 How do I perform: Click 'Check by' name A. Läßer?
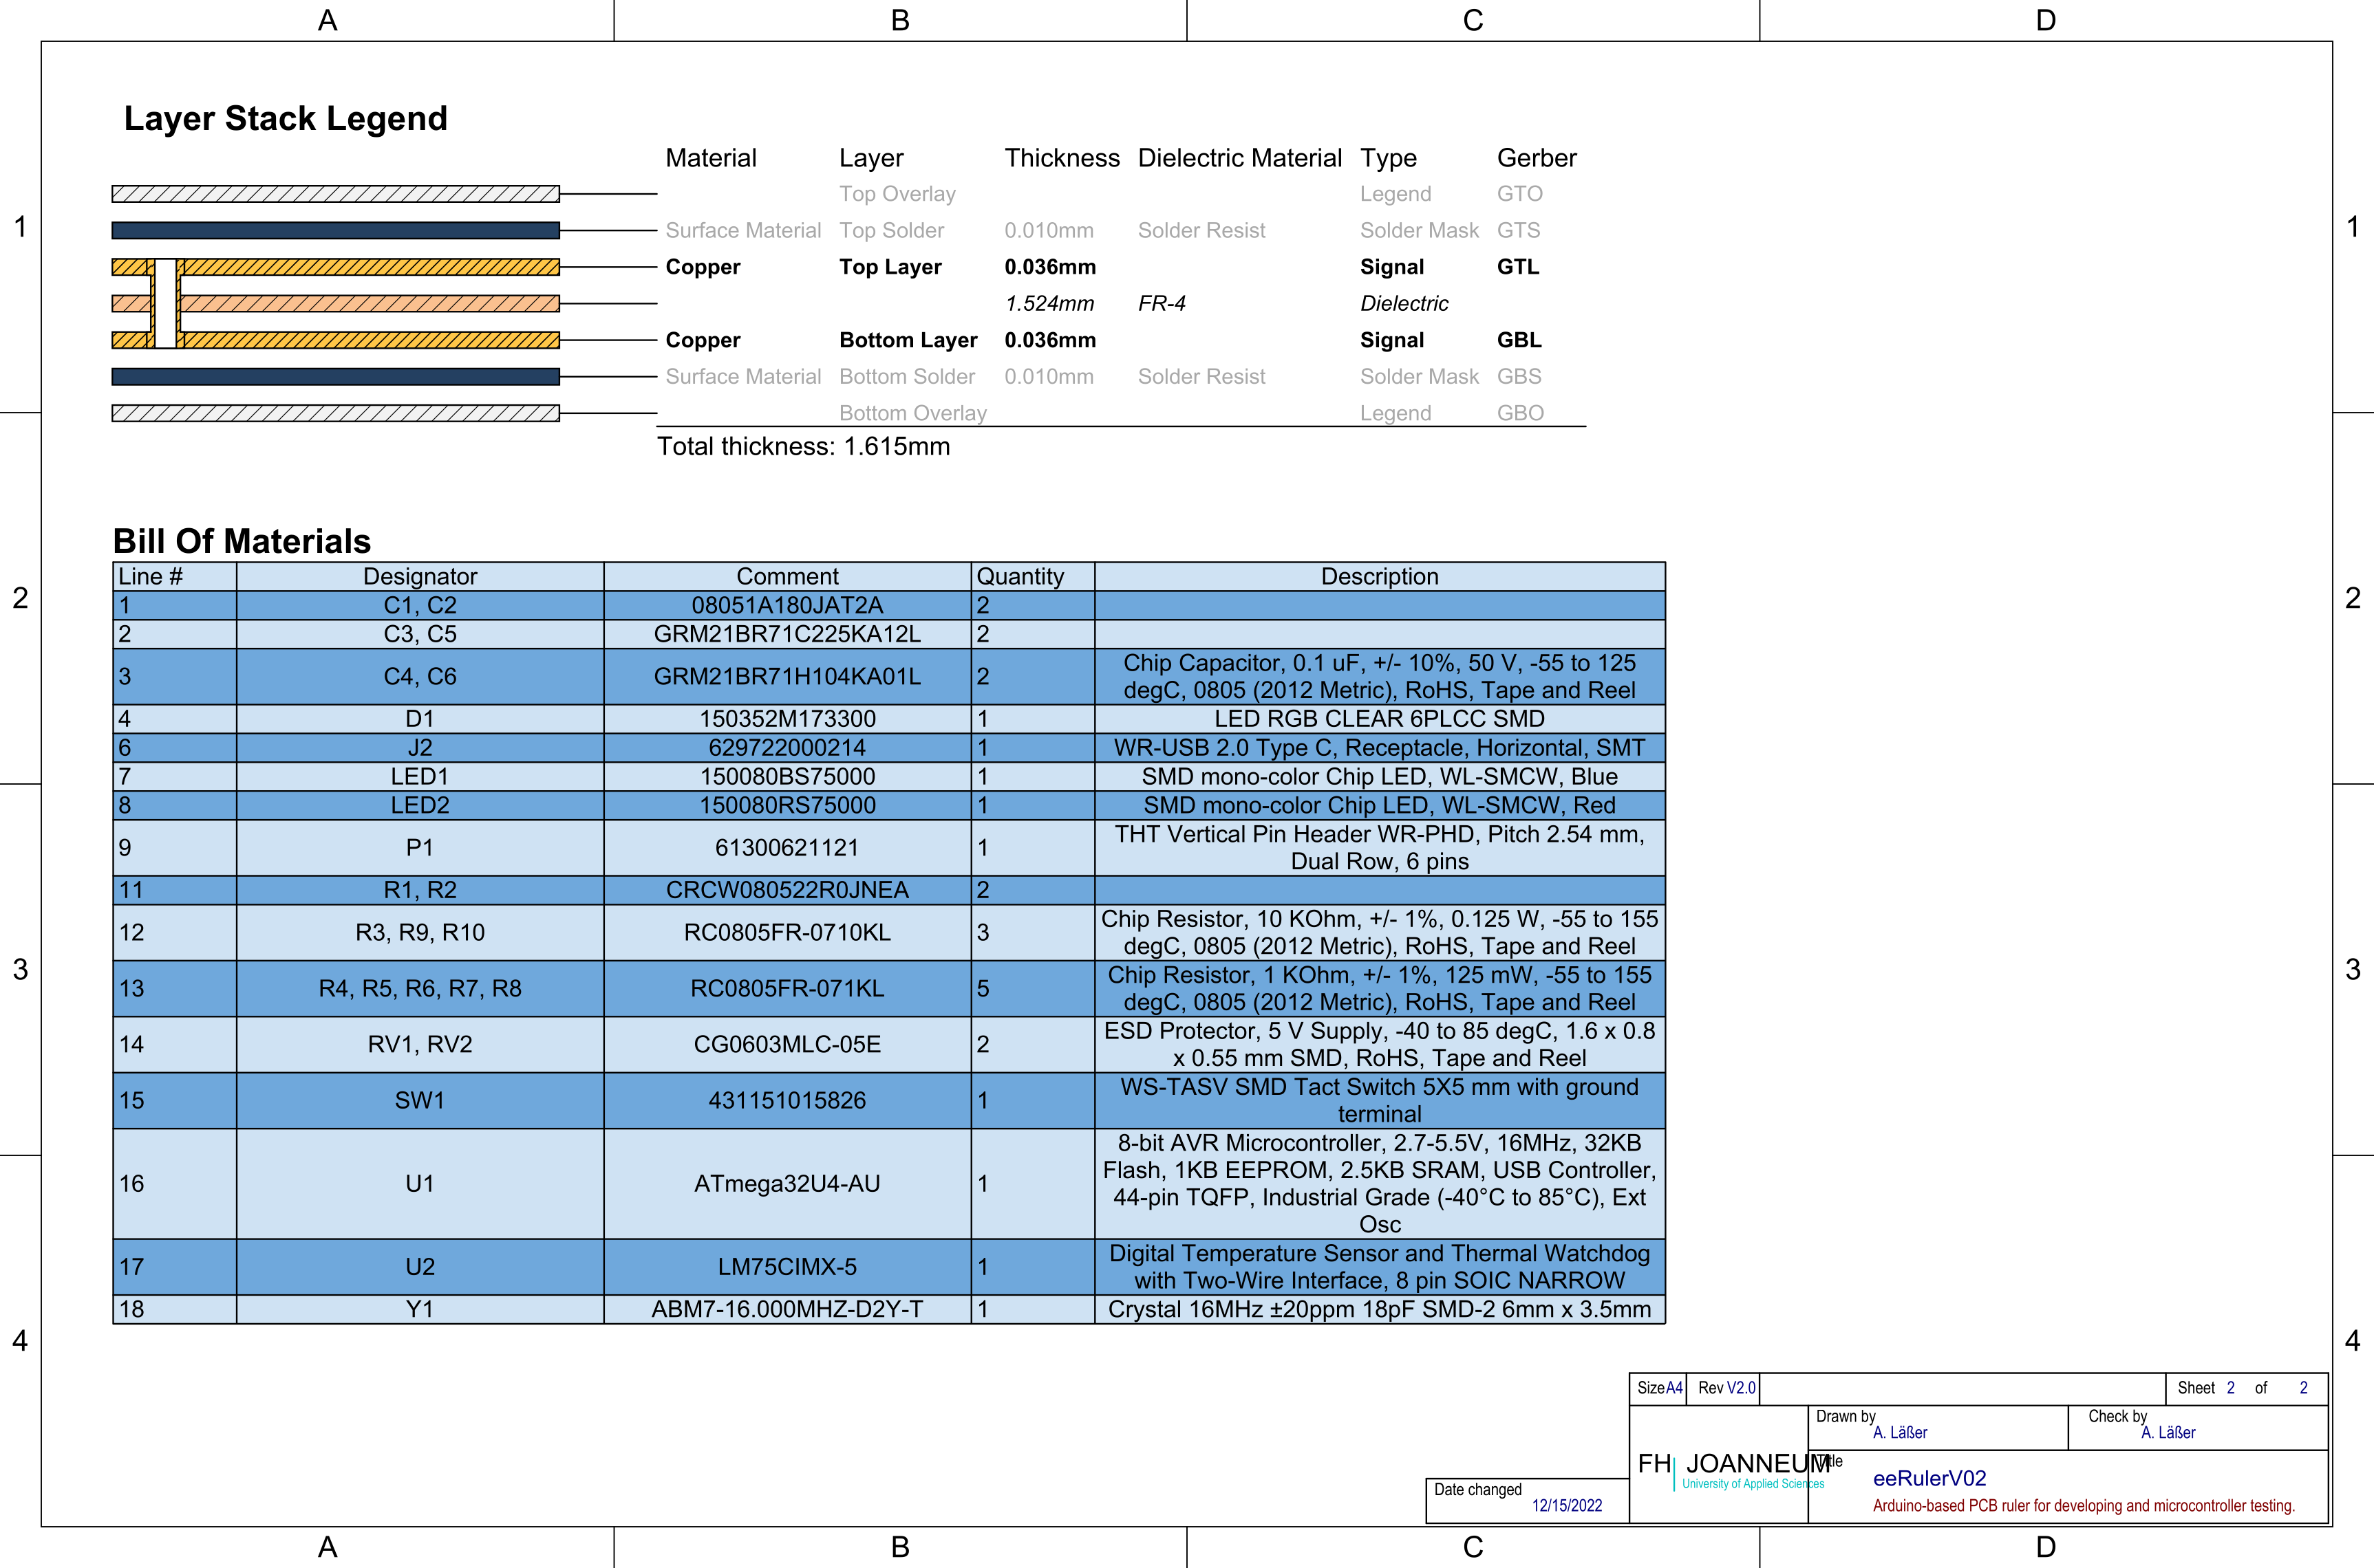tap(2168, 1432)
